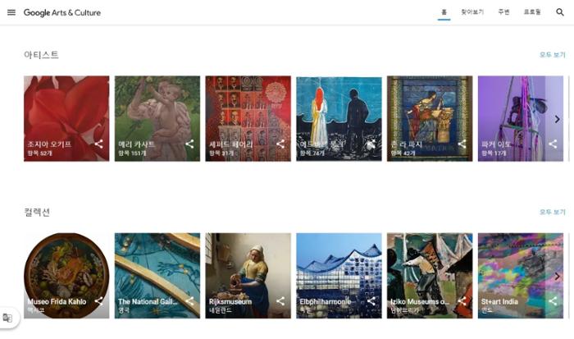The image size is (574, 339).
Task: Share the 메리 카사트 artist card
Action: pyautogui.click(x=189, y=144)
